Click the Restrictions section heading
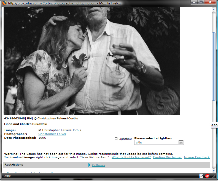 coord(14,164)
